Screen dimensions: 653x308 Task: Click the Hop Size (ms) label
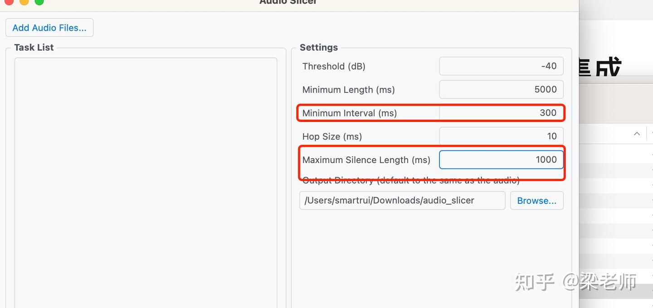(x=332, y=136)
